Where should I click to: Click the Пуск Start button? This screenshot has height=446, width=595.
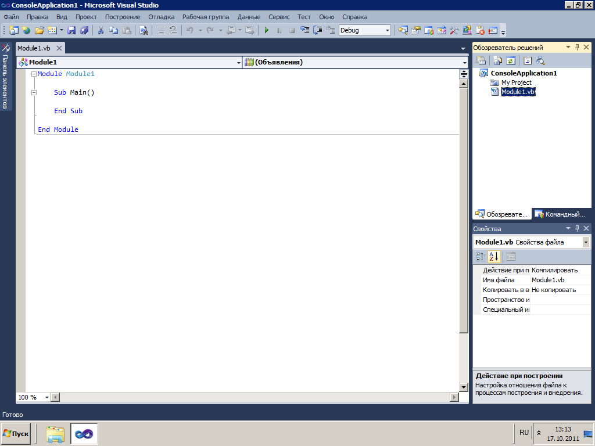coord(16,433)
